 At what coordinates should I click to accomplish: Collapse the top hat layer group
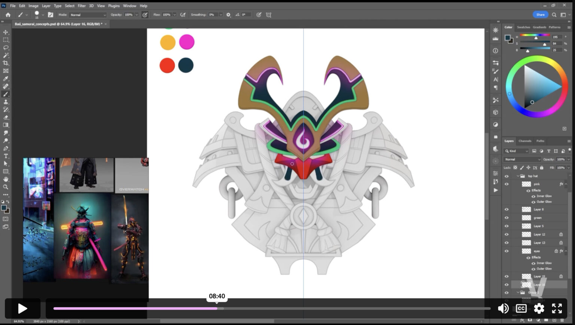coord(518,176)
